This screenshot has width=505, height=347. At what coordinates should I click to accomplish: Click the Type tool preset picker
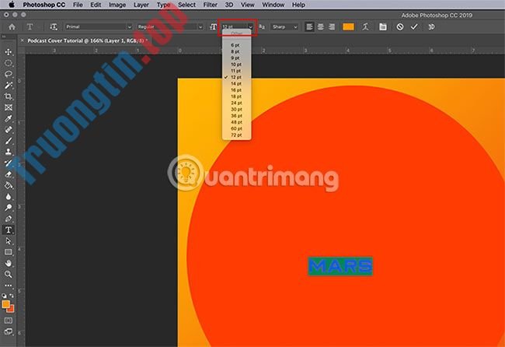(30, 26)
